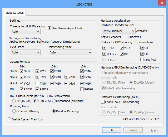
Task: Switch to the Video Settings tab
Action: click(x=14, y=13)
